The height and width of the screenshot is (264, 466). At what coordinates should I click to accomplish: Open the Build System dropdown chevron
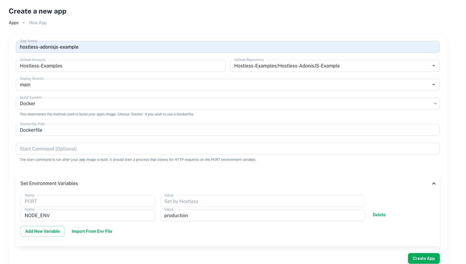click(x=435, y=103)
